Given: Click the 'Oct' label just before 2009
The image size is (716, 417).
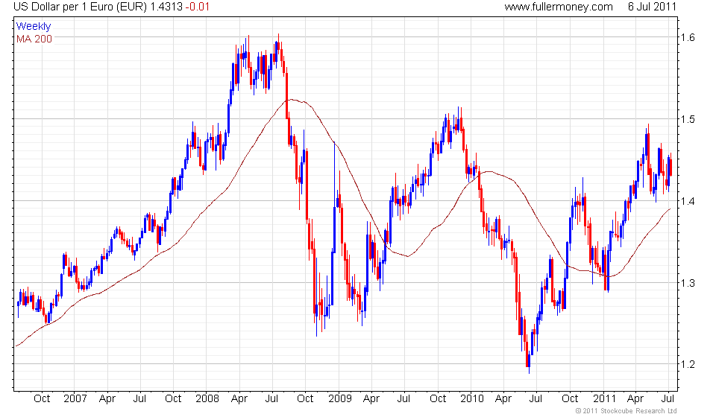Looking at the screenshot, I should pos(305,399).
